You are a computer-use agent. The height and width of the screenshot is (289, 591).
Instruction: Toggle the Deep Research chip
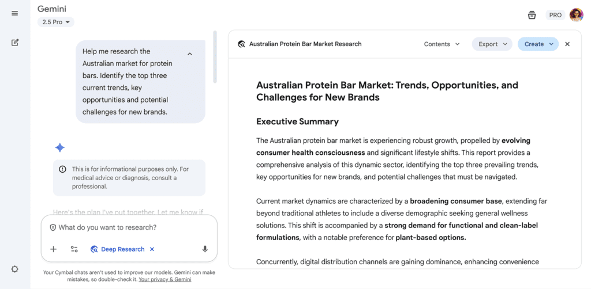point(117,249)
